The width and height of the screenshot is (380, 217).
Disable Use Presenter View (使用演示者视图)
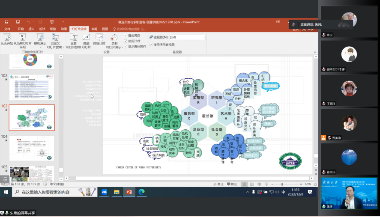[151, 45]
